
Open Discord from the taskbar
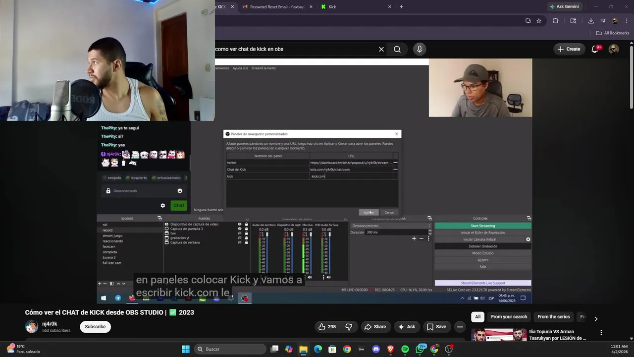(x=376, y=349)
